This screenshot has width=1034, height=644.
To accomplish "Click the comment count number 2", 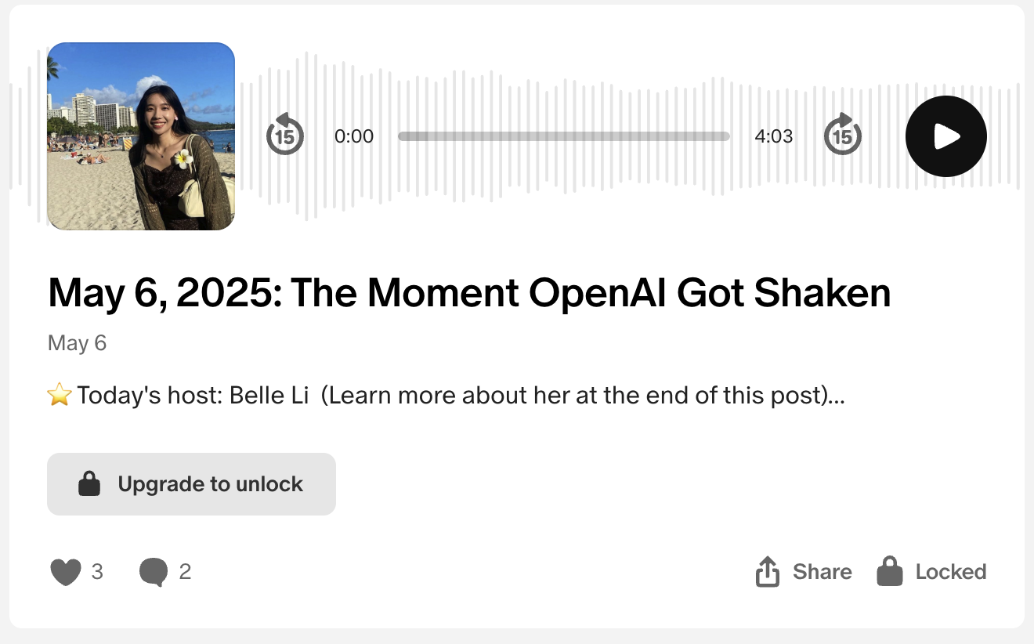I will 185,572.
